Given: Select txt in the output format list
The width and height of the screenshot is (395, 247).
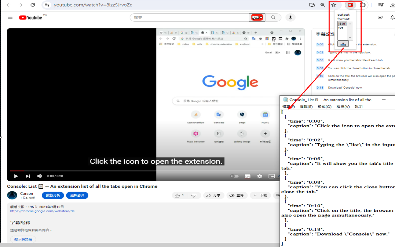Looking at the screenshot, I should (341, 28).
